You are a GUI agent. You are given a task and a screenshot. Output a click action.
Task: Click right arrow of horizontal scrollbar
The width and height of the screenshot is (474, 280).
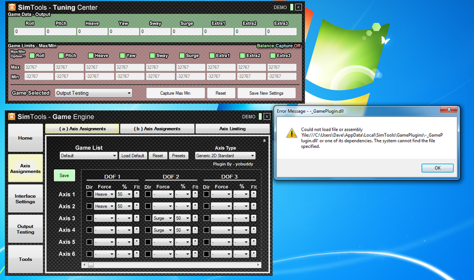click(x=258, y=265)
